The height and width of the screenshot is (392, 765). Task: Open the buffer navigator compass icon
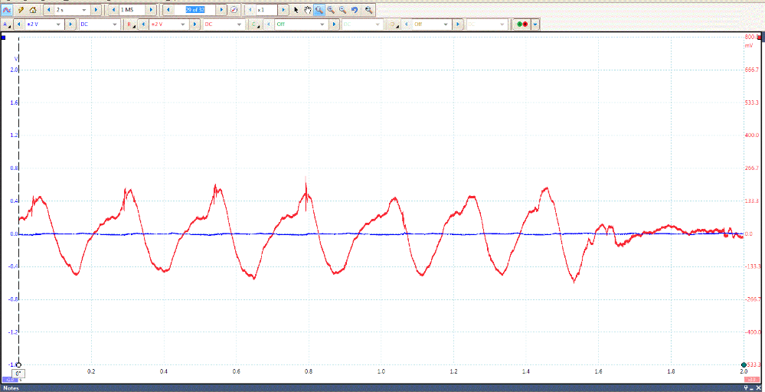pos(234,10)
